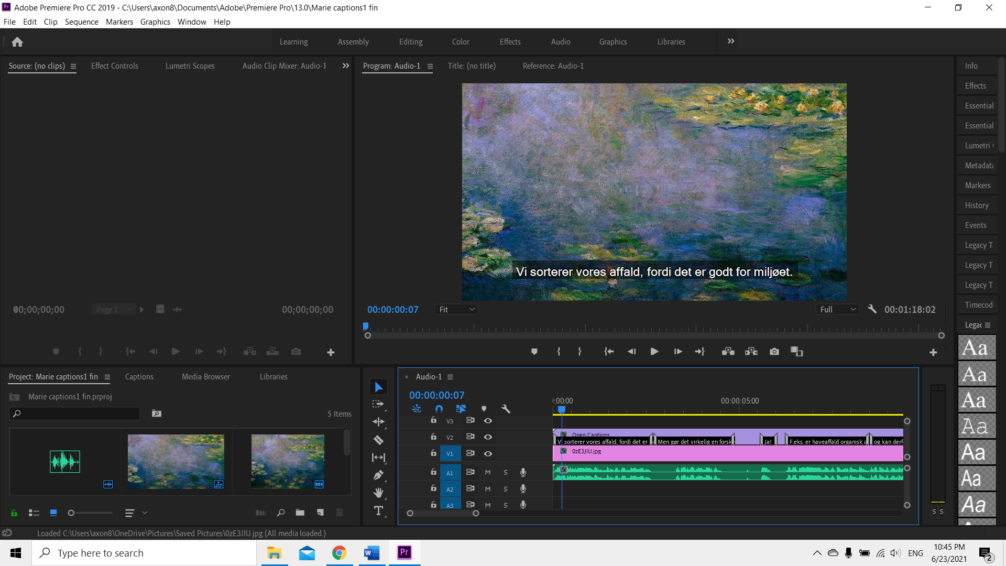
Task: Select the Track Select Forward tool
Action: [378, 404]
